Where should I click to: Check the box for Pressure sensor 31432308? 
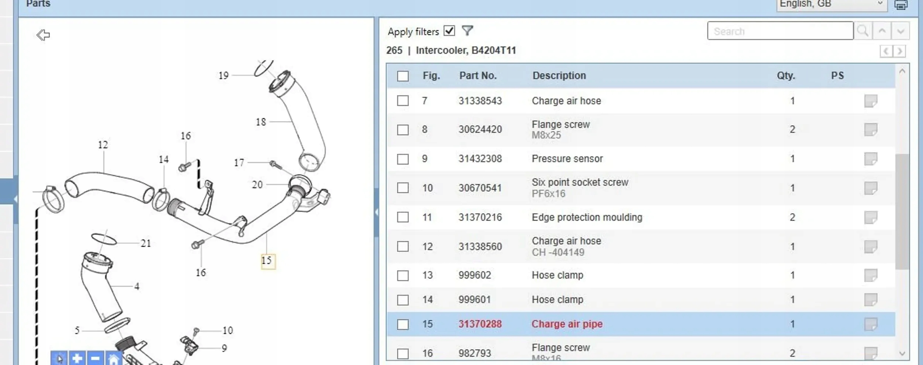pyautogui.click(x=403, y=159)
